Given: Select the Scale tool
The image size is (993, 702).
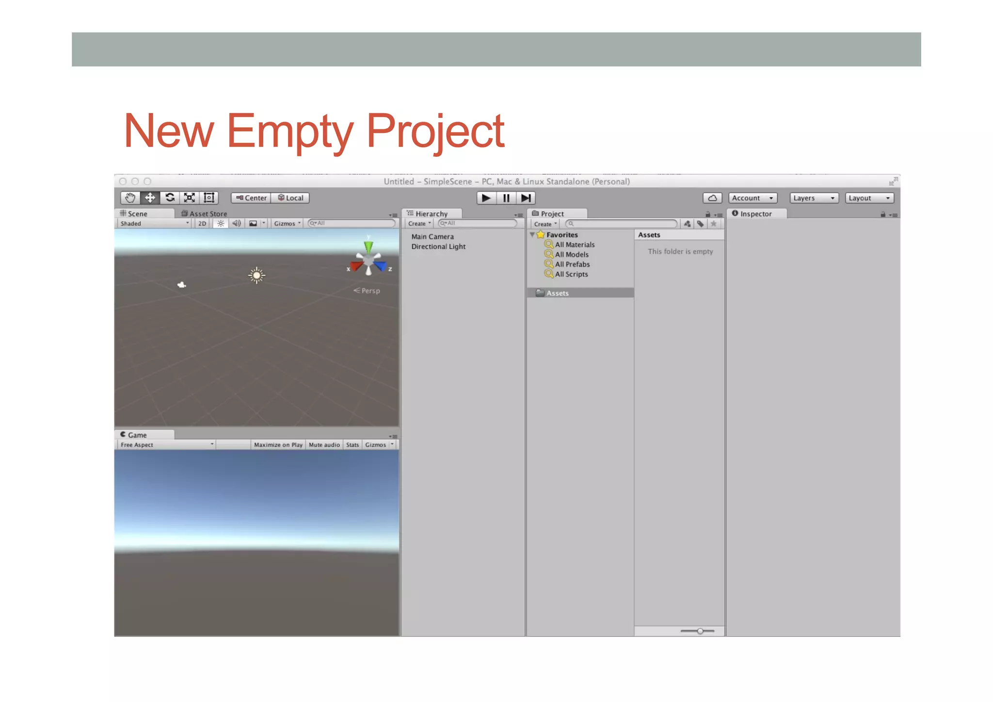Looking at the screenshot, I should pos(189,198).
